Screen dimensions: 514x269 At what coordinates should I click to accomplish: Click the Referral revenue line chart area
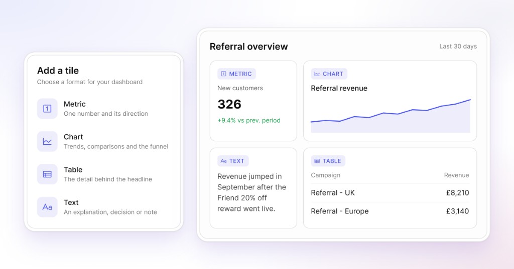tap(391, 116)
